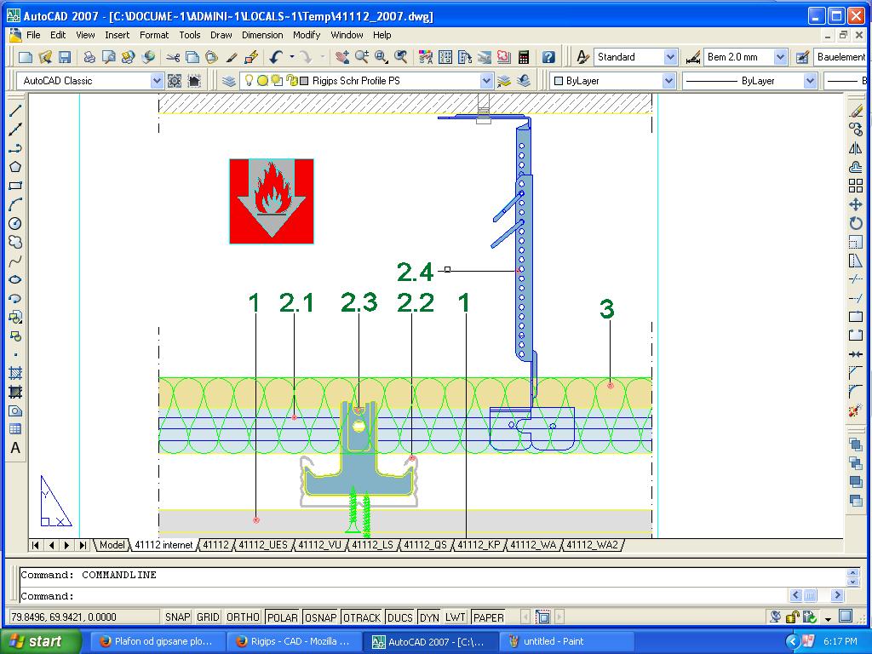
Task: Click the Explode tool icon
Action: click(856, 410)
